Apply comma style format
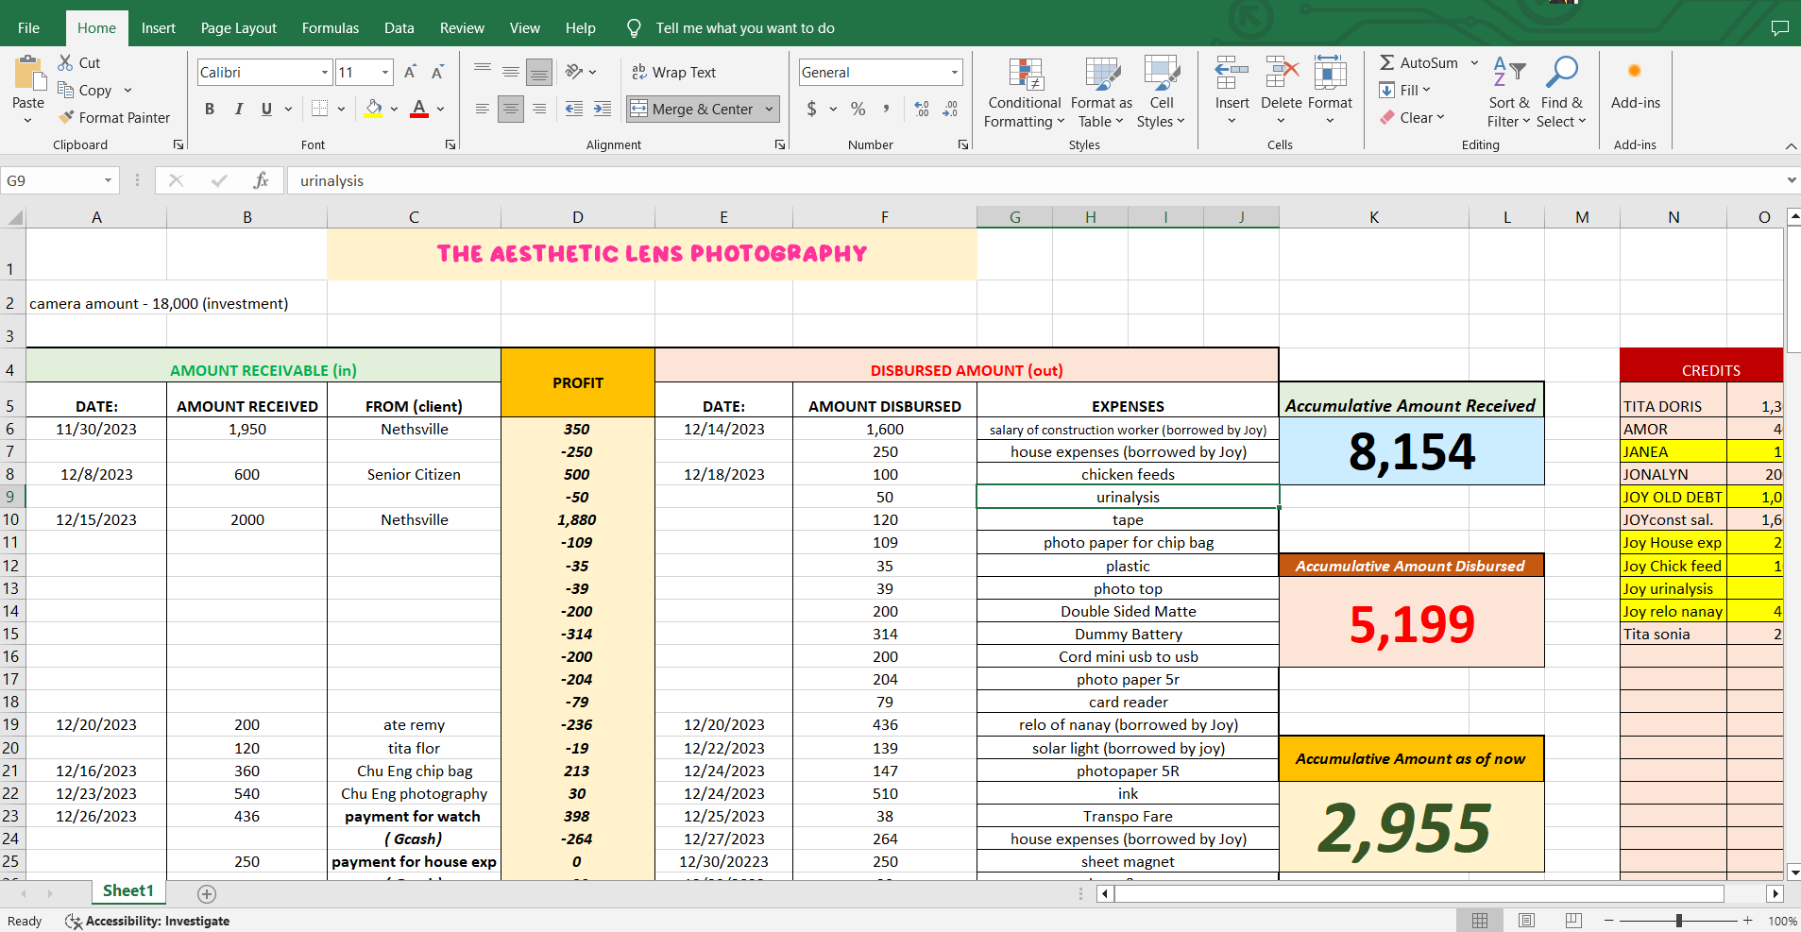The width and height of the screenshot is (1801, 932). point(886,109)
